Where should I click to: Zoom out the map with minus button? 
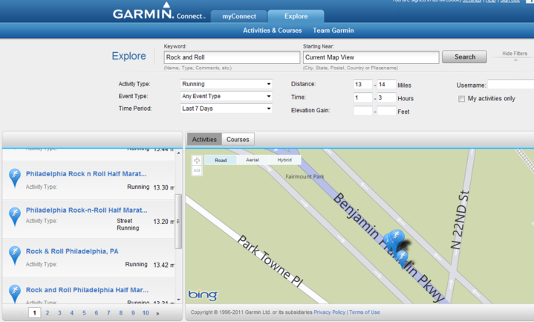(197, 170)
